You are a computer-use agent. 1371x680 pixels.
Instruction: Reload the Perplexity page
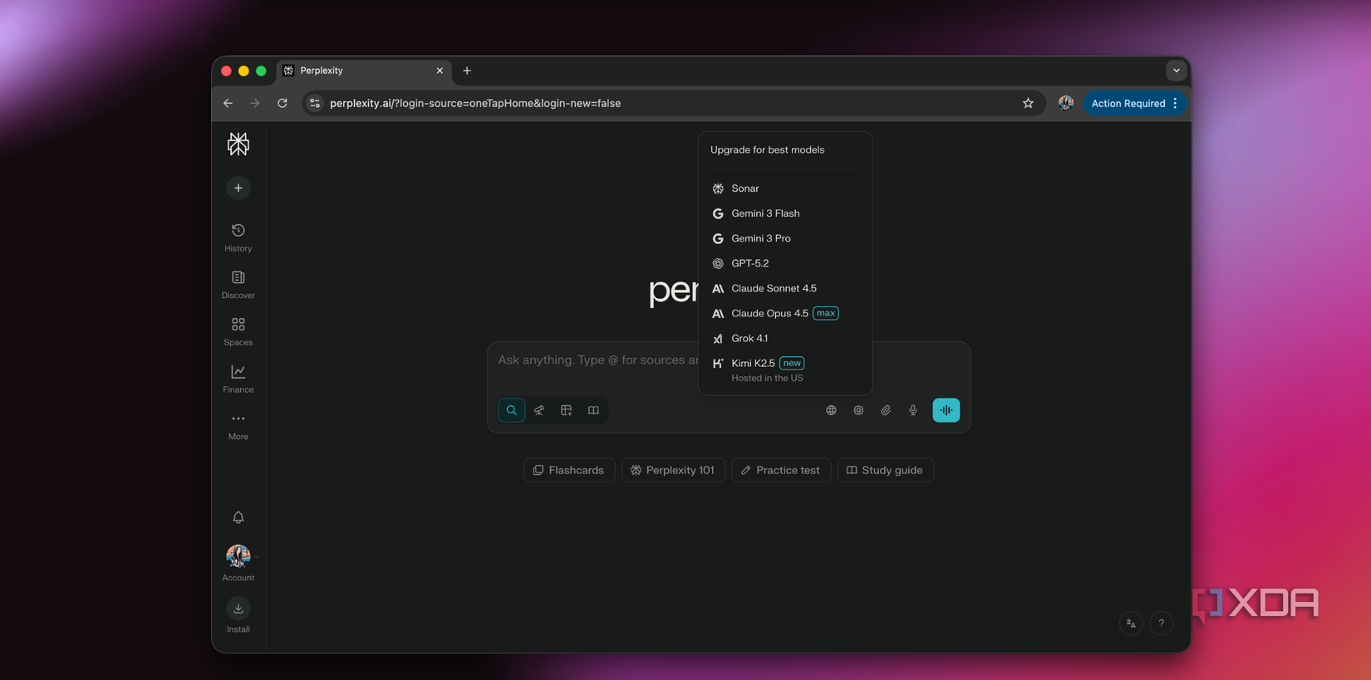[283, 103]
